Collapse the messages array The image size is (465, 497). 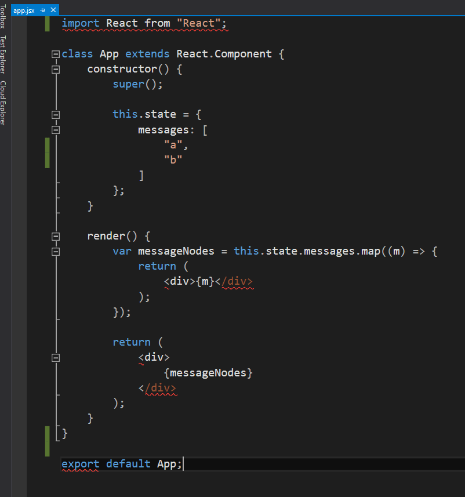tap(55, 130)
